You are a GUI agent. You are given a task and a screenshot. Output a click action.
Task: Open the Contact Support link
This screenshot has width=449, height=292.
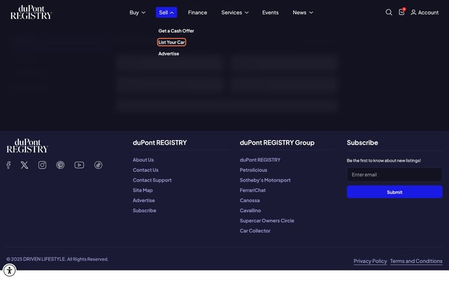(152, 180)
